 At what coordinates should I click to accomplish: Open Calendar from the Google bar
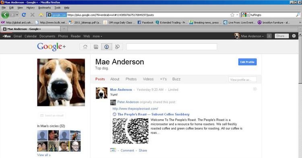pos(31,36)
